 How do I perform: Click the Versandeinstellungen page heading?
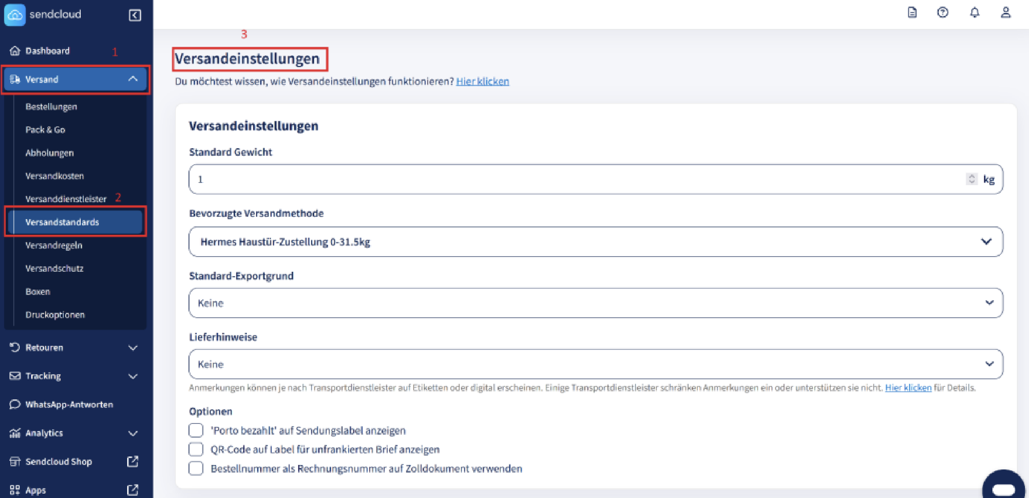(x=247, y=59)
